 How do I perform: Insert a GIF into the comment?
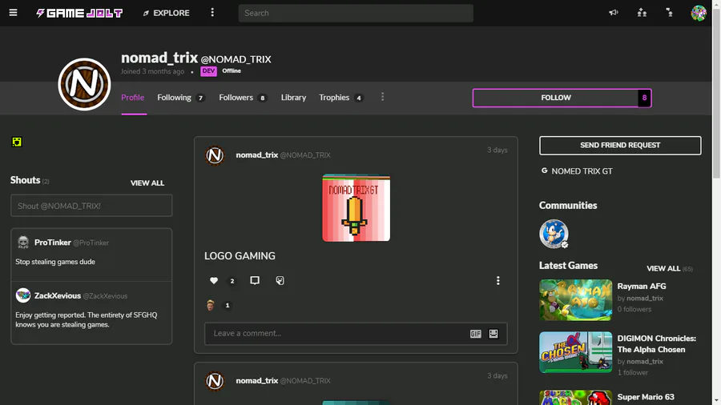(x=475, y=334)
